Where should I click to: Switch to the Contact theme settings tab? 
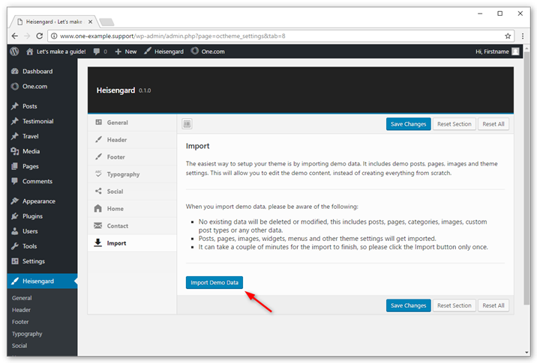(132, 226)
